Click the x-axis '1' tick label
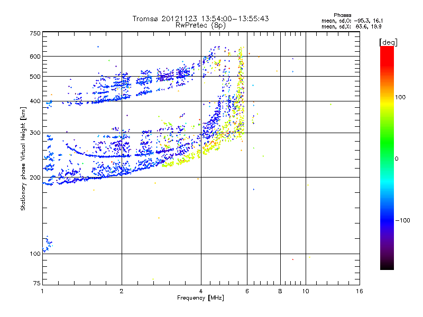The image size is (423, 317). point(42,291)
